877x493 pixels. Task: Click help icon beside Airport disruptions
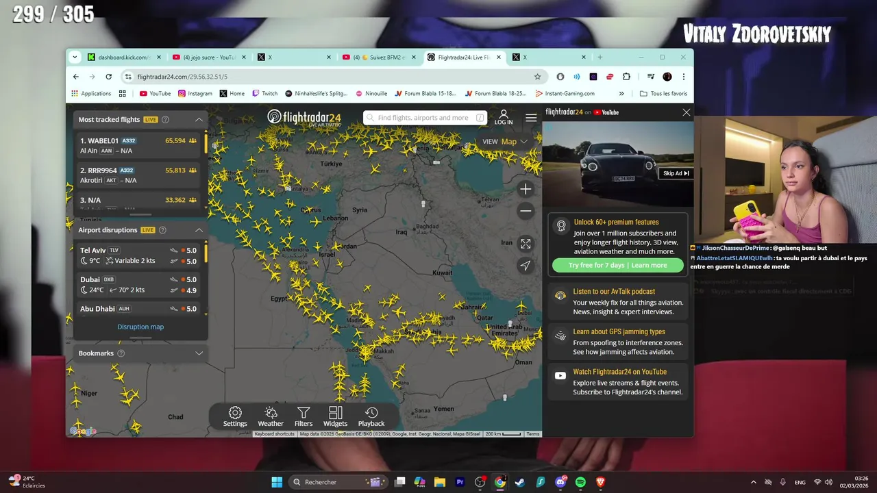click(x=162, y=230)
